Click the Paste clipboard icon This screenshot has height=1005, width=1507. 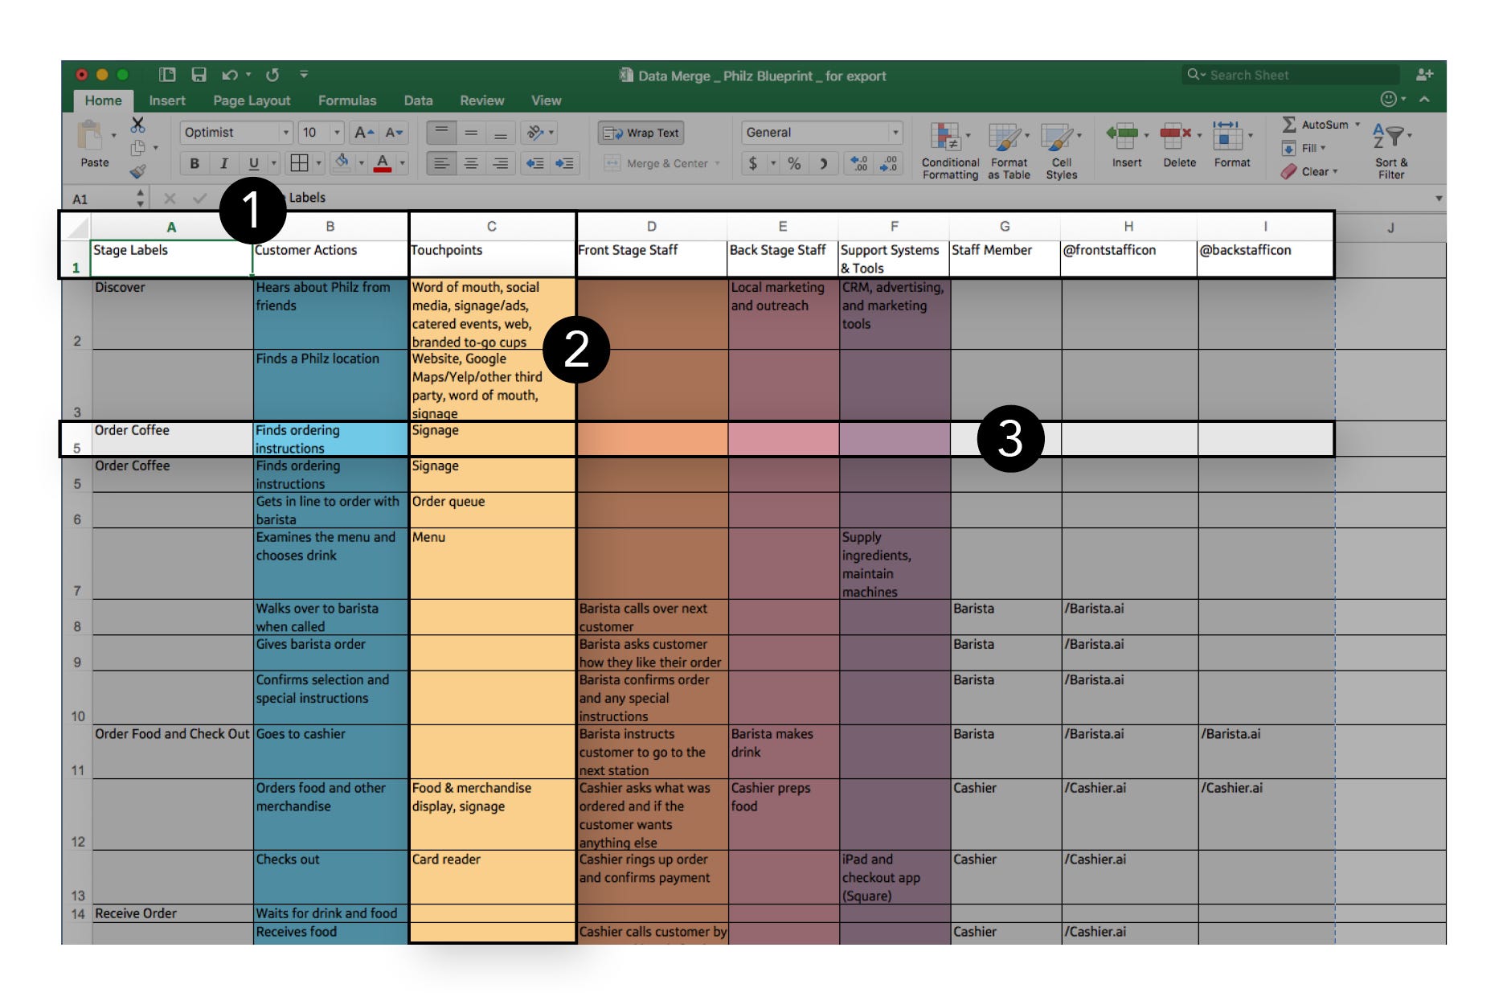pyautogui.click(x=90, y=136)
